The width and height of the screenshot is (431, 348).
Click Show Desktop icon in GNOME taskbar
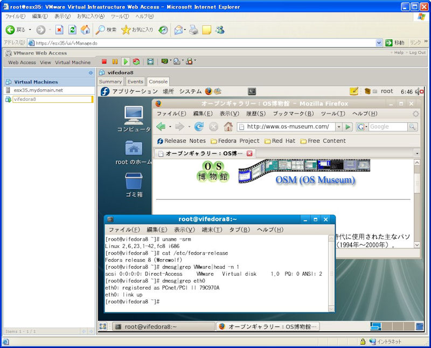pos(103,326)
